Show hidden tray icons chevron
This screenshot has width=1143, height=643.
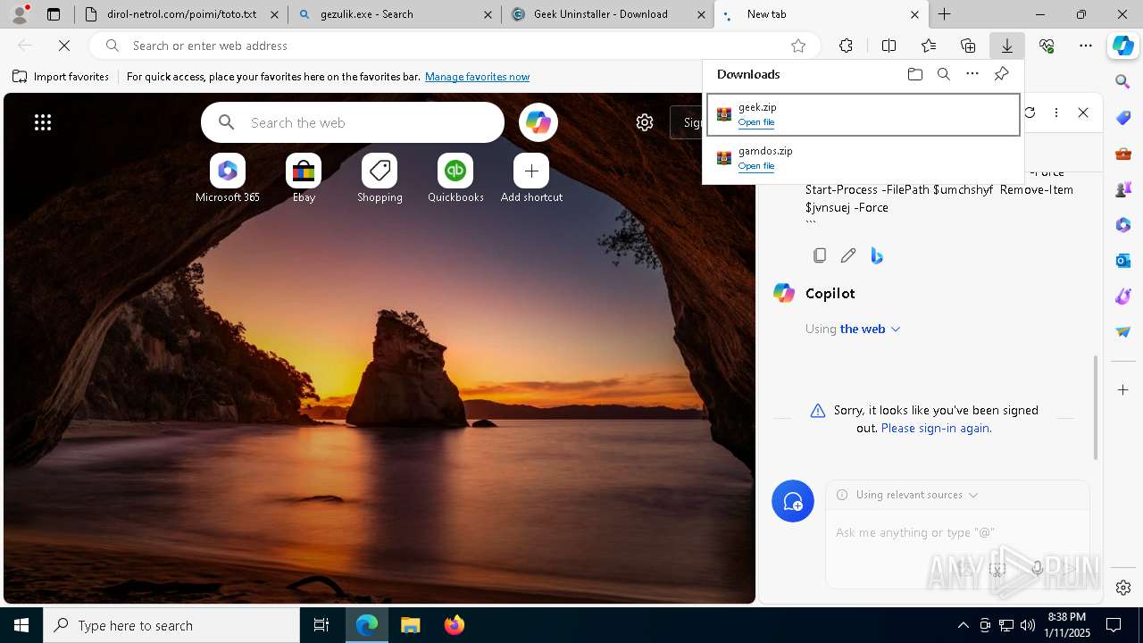tap(963, 625)
